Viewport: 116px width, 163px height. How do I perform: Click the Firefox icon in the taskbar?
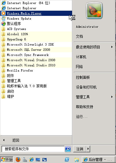(x=18, y=159)
